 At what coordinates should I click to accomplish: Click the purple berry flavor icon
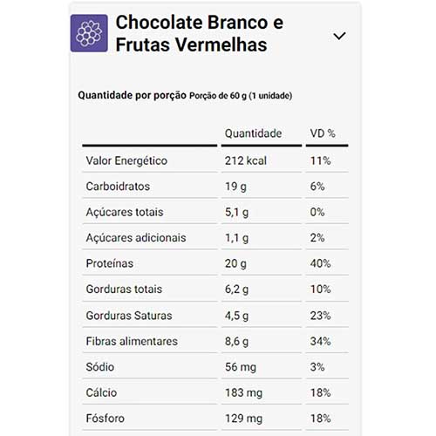point(89,33)
